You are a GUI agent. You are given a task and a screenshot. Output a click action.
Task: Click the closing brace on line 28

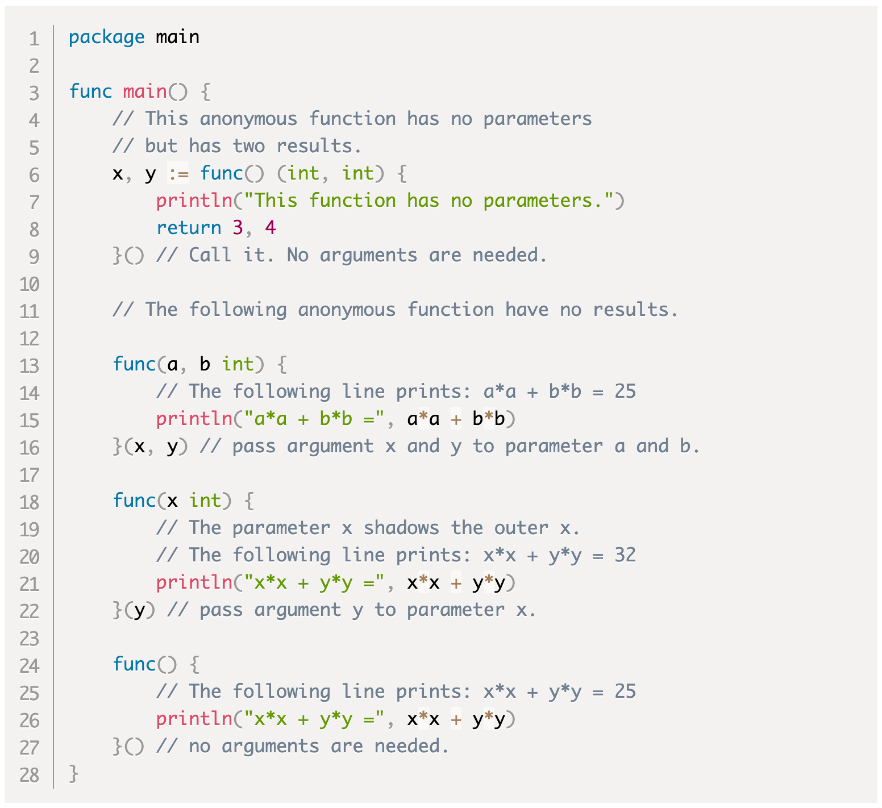(73, 773)
